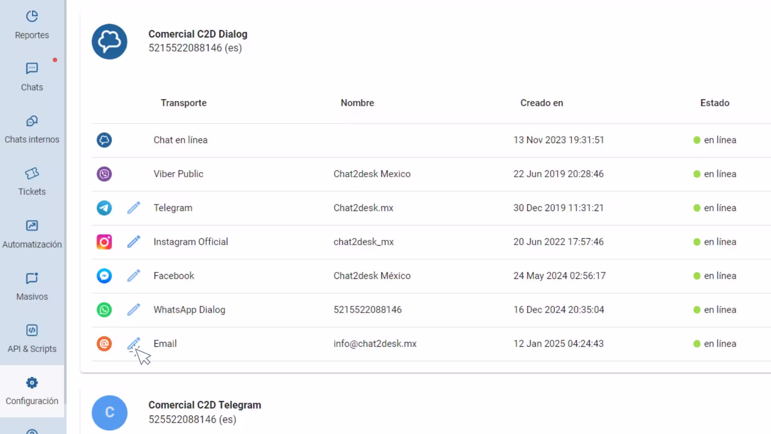Click the WhatsApp Dialog transport name

190,310
